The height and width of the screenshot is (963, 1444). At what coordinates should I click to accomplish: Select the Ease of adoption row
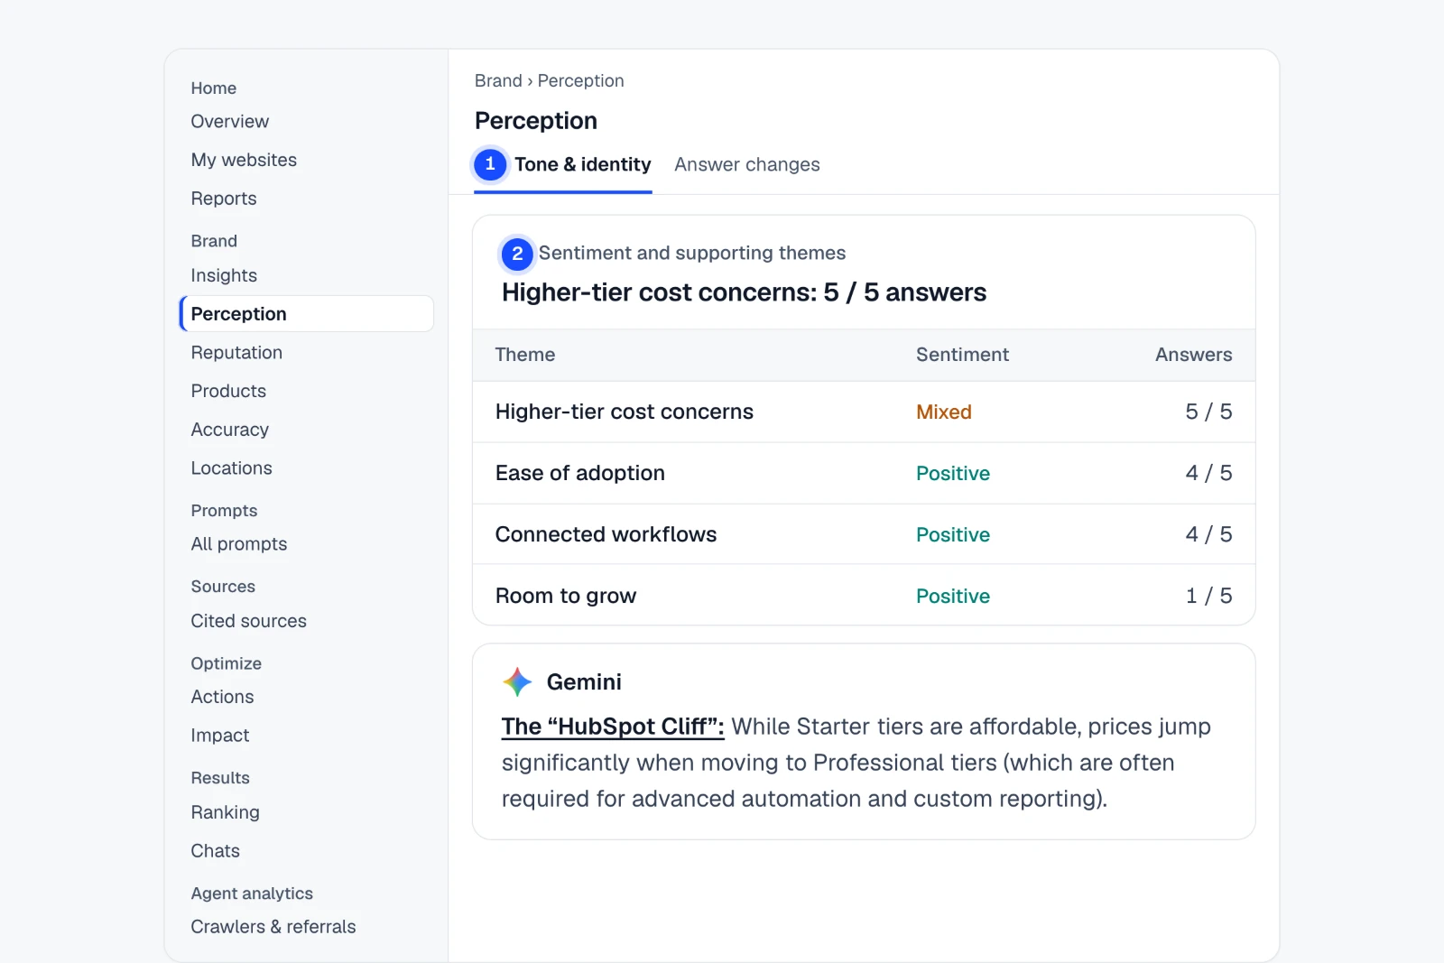(x=864, y=473)
